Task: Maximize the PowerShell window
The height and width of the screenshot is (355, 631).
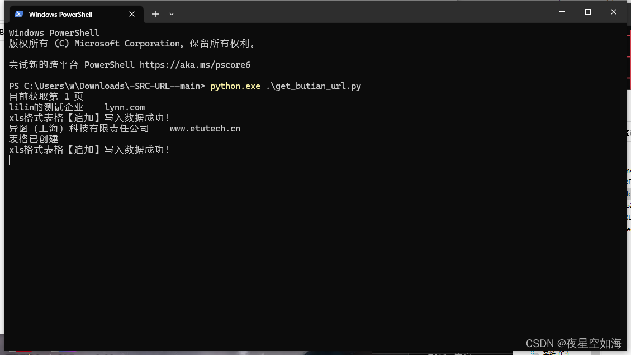Action: click(x=588, y=12)
